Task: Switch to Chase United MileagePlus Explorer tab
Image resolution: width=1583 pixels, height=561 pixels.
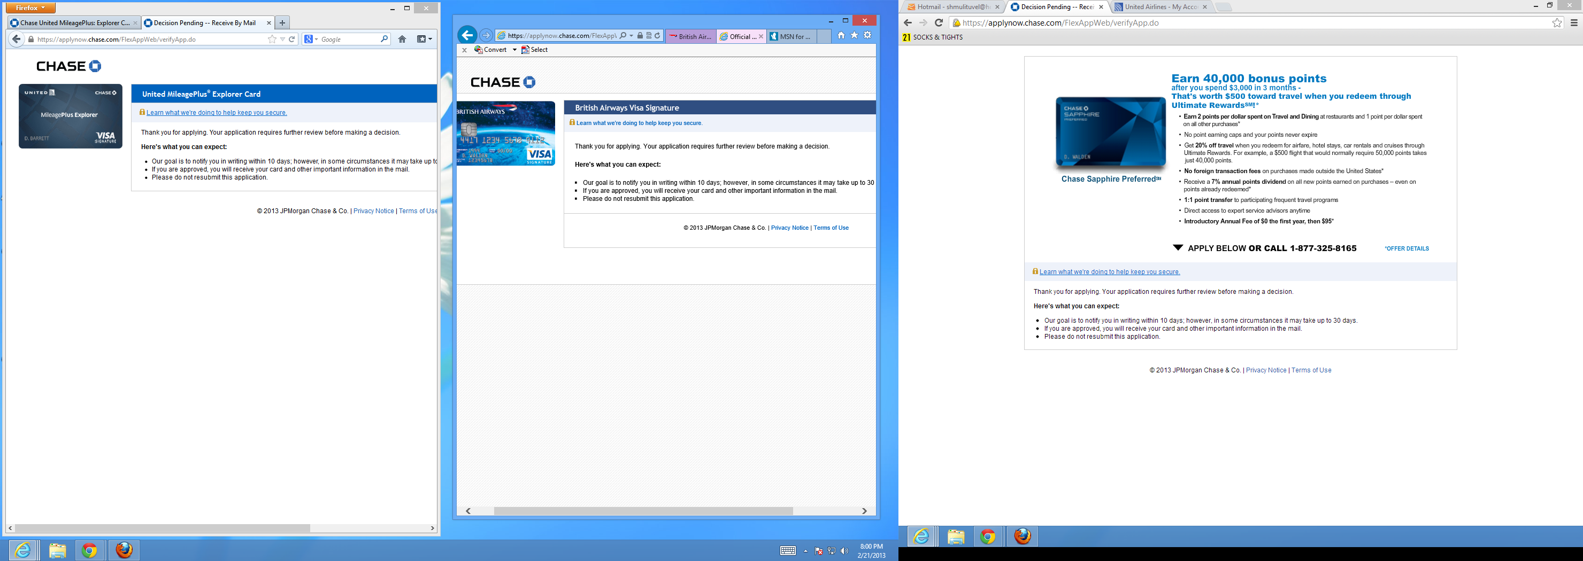Action: pyautogui.click(x=74, y=23)
